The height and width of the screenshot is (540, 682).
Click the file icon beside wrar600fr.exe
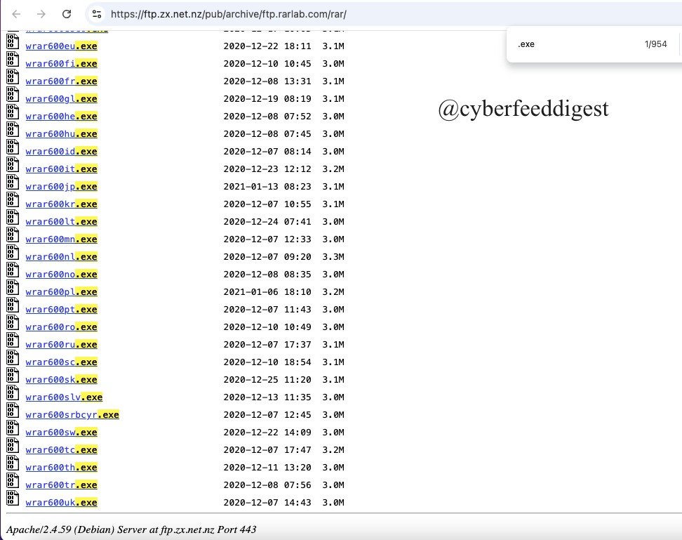13,77
